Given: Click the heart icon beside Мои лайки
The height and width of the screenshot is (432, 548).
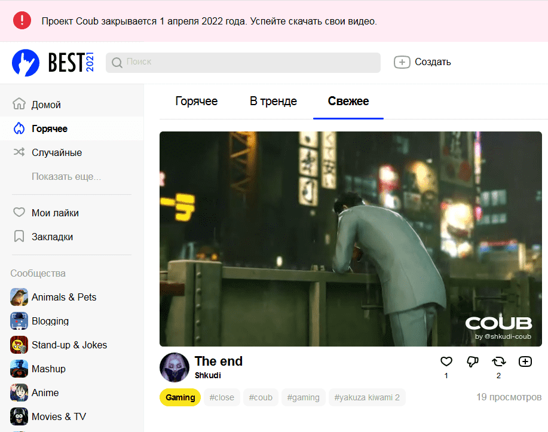Looking at the screenshot, I should [19, 212].
